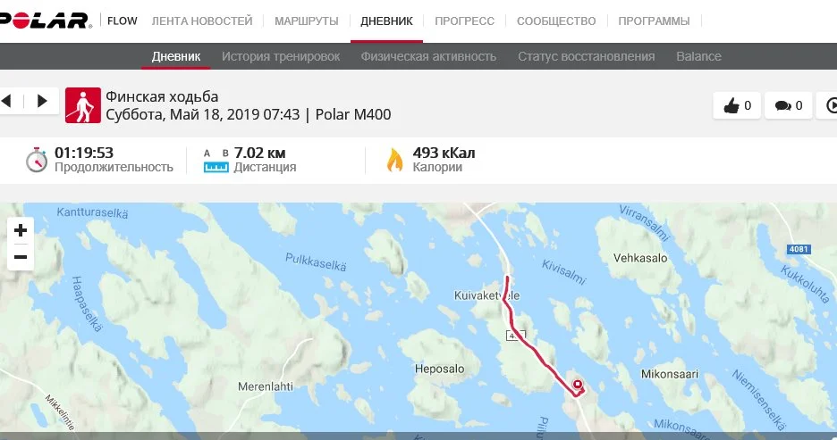Viewport: 837px width, 440px height.
Task: Click the route end marker on map
Action: click(x=577, y=384)
